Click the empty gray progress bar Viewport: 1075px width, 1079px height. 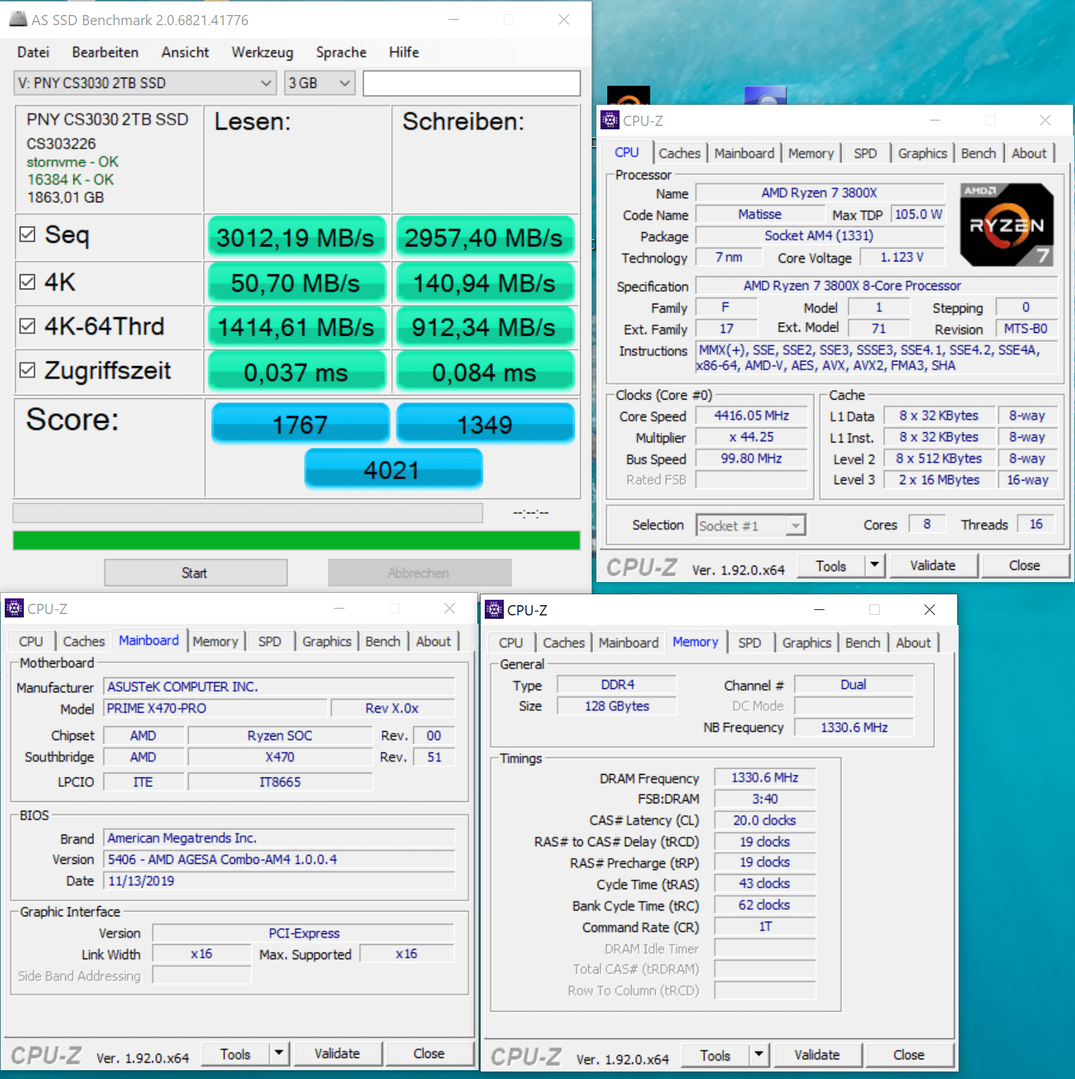tap(248, 513)
